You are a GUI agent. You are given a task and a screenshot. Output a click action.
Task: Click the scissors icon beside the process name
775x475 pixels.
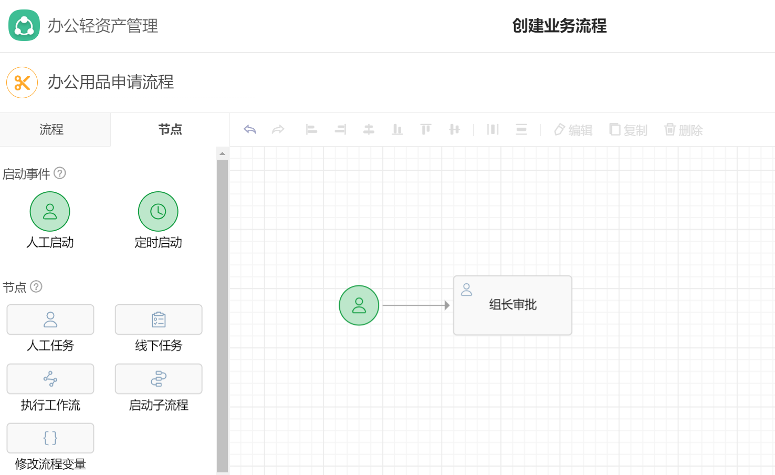click(22, 82)
